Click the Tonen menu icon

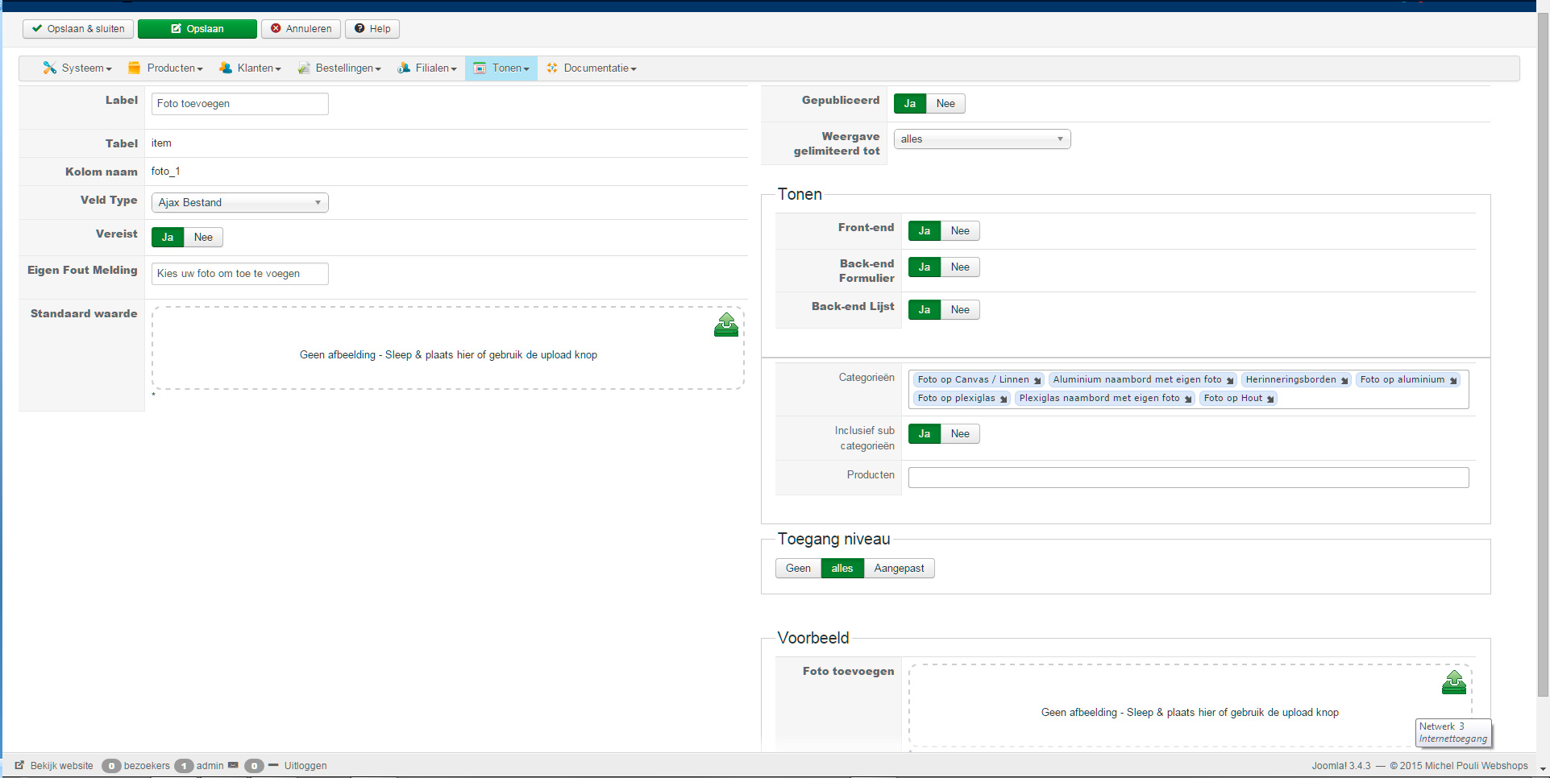pyautogui.click(x=480, y=68)
